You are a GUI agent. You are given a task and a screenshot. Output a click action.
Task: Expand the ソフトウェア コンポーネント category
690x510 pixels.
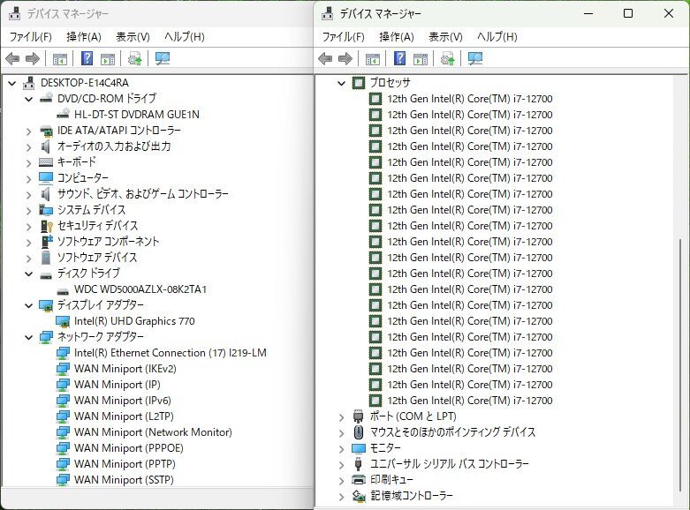(29, 243)
